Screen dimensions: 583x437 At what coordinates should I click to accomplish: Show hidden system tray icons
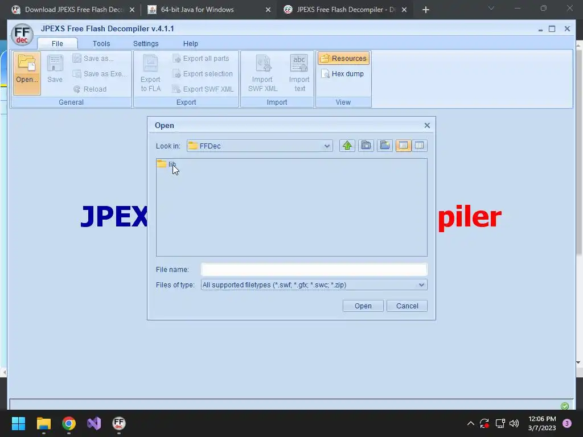[471, 423]
